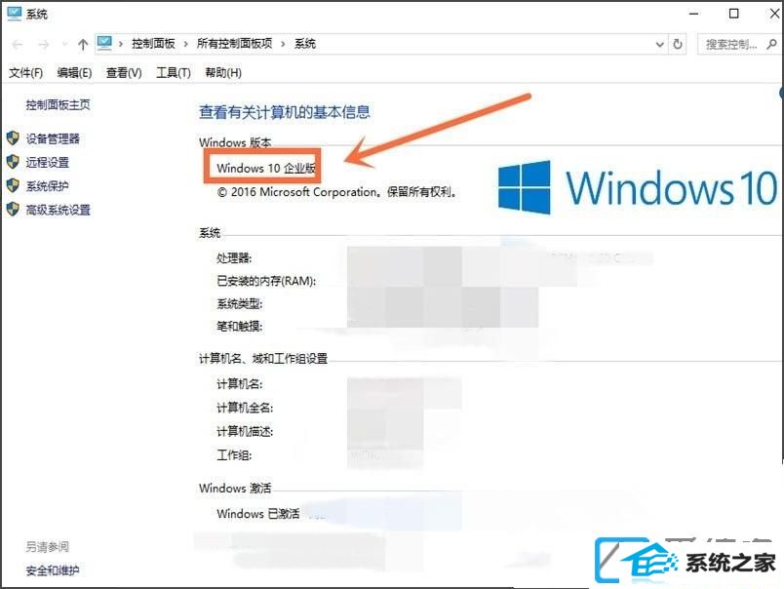Select 所有控制面板项 breadcrumb
This screenshot has height=589, width=784.
tap(234, 44)
